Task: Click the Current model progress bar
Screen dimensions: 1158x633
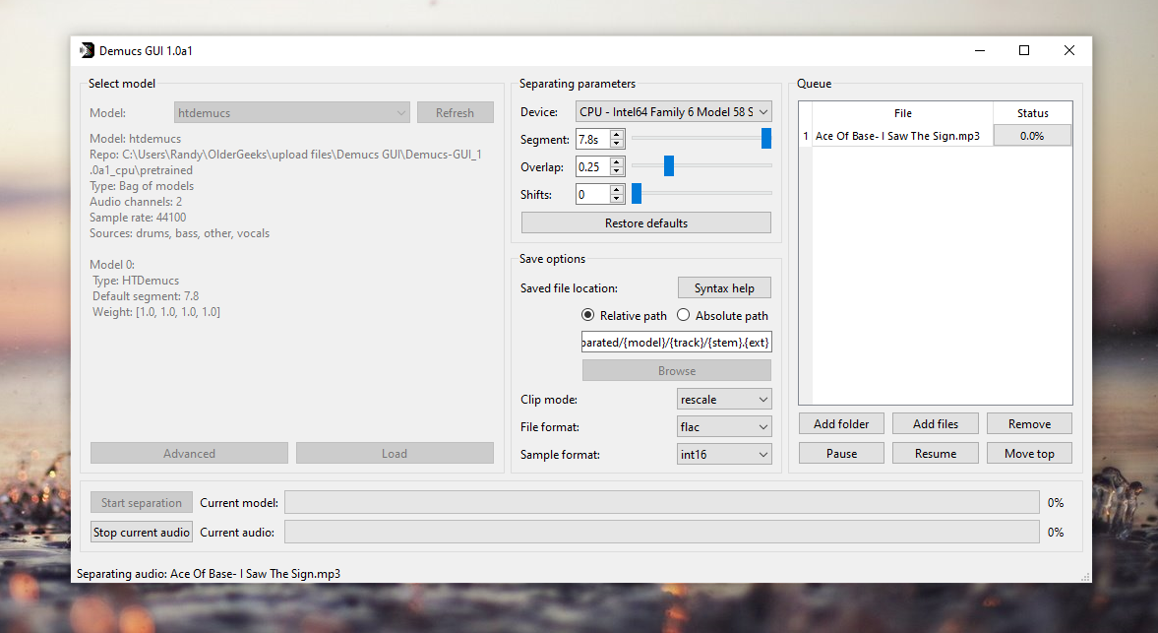Action: 662,502
